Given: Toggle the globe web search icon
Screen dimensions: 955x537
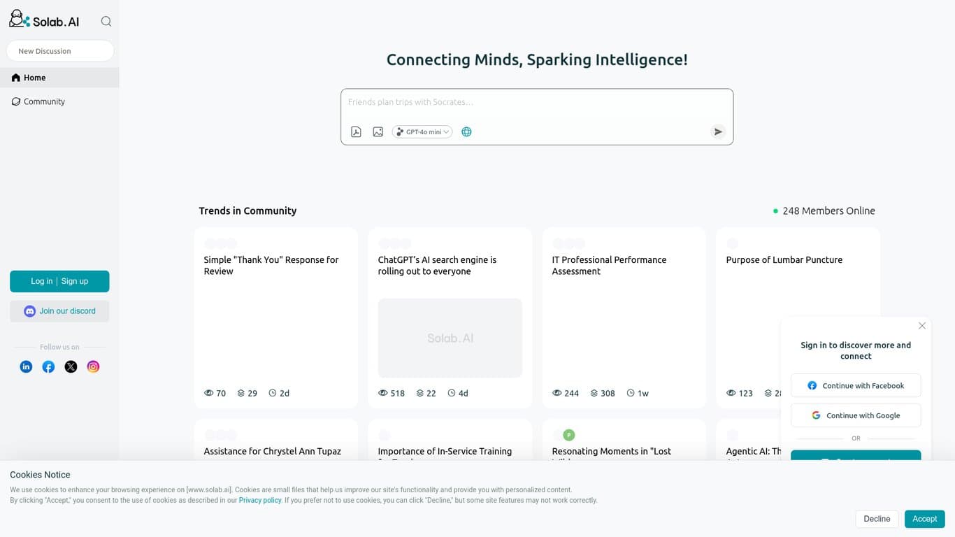Looking at the screenshot, I should [x=466, y=131].
